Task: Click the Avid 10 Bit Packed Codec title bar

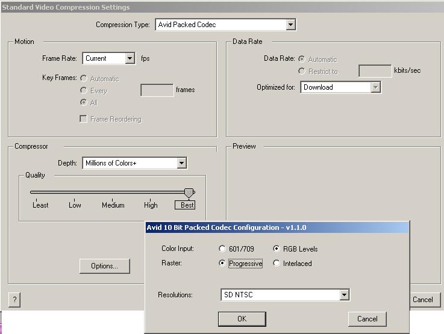Action: 277,227
